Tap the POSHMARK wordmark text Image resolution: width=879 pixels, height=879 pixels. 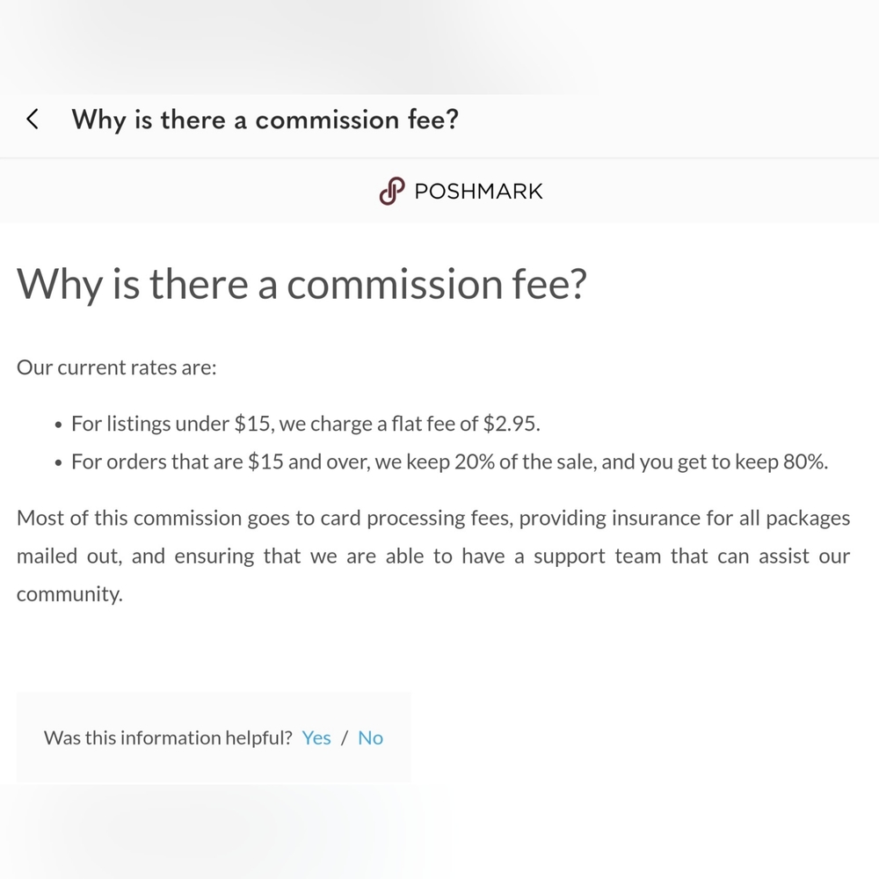coord(478,192)
